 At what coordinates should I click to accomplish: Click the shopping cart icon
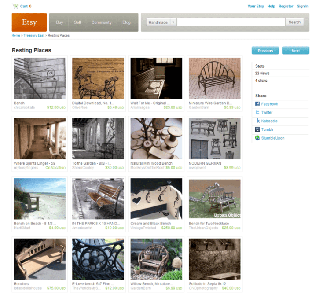point(15,6)
